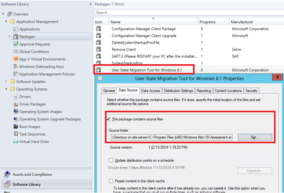
Task: Click the Driver Packages icon
Action: coord(16,104)
